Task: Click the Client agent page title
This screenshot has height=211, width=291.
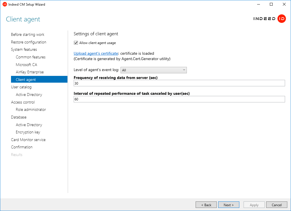Action: point(23,19)
